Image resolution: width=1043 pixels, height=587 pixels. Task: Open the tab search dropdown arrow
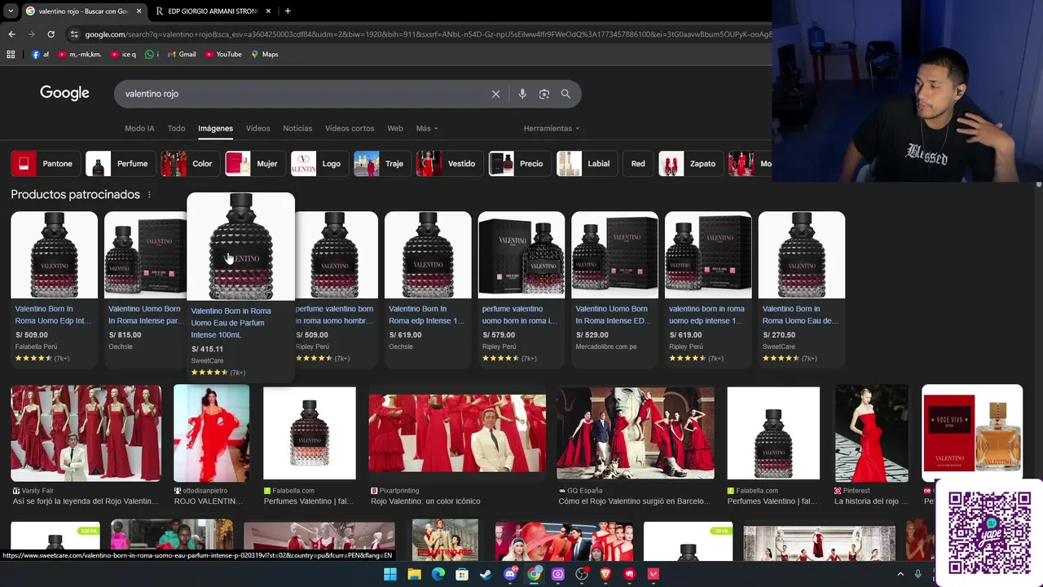click(x=10, y=11)
